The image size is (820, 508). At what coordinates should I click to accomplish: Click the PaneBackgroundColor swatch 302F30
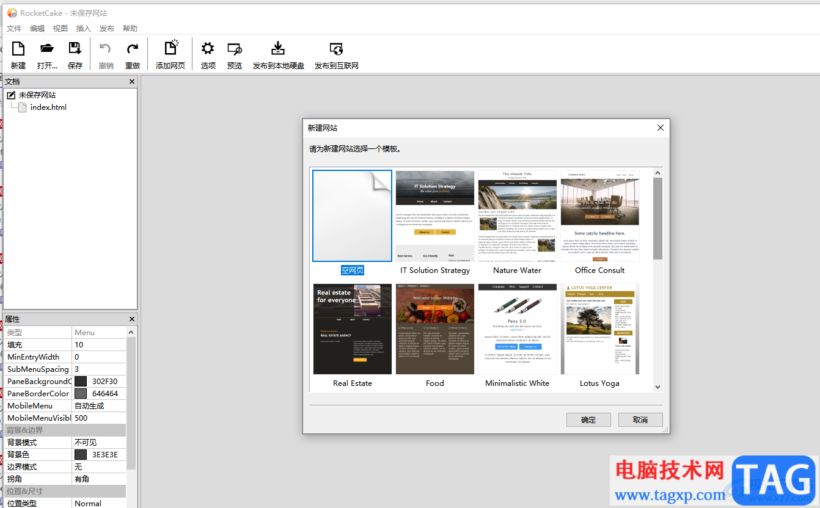(x=81, y=381)
